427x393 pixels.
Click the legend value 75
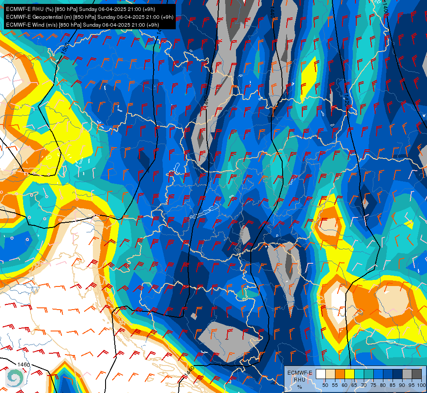pos(373,385)
